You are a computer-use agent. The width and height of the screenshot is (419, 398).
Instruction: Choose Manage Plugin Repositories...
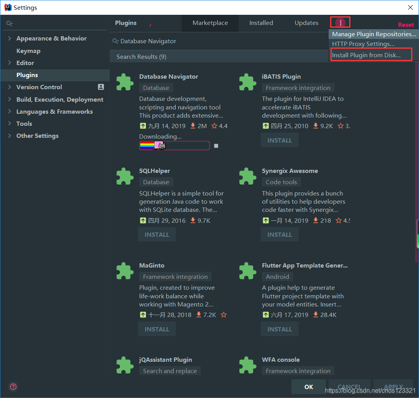373,34
